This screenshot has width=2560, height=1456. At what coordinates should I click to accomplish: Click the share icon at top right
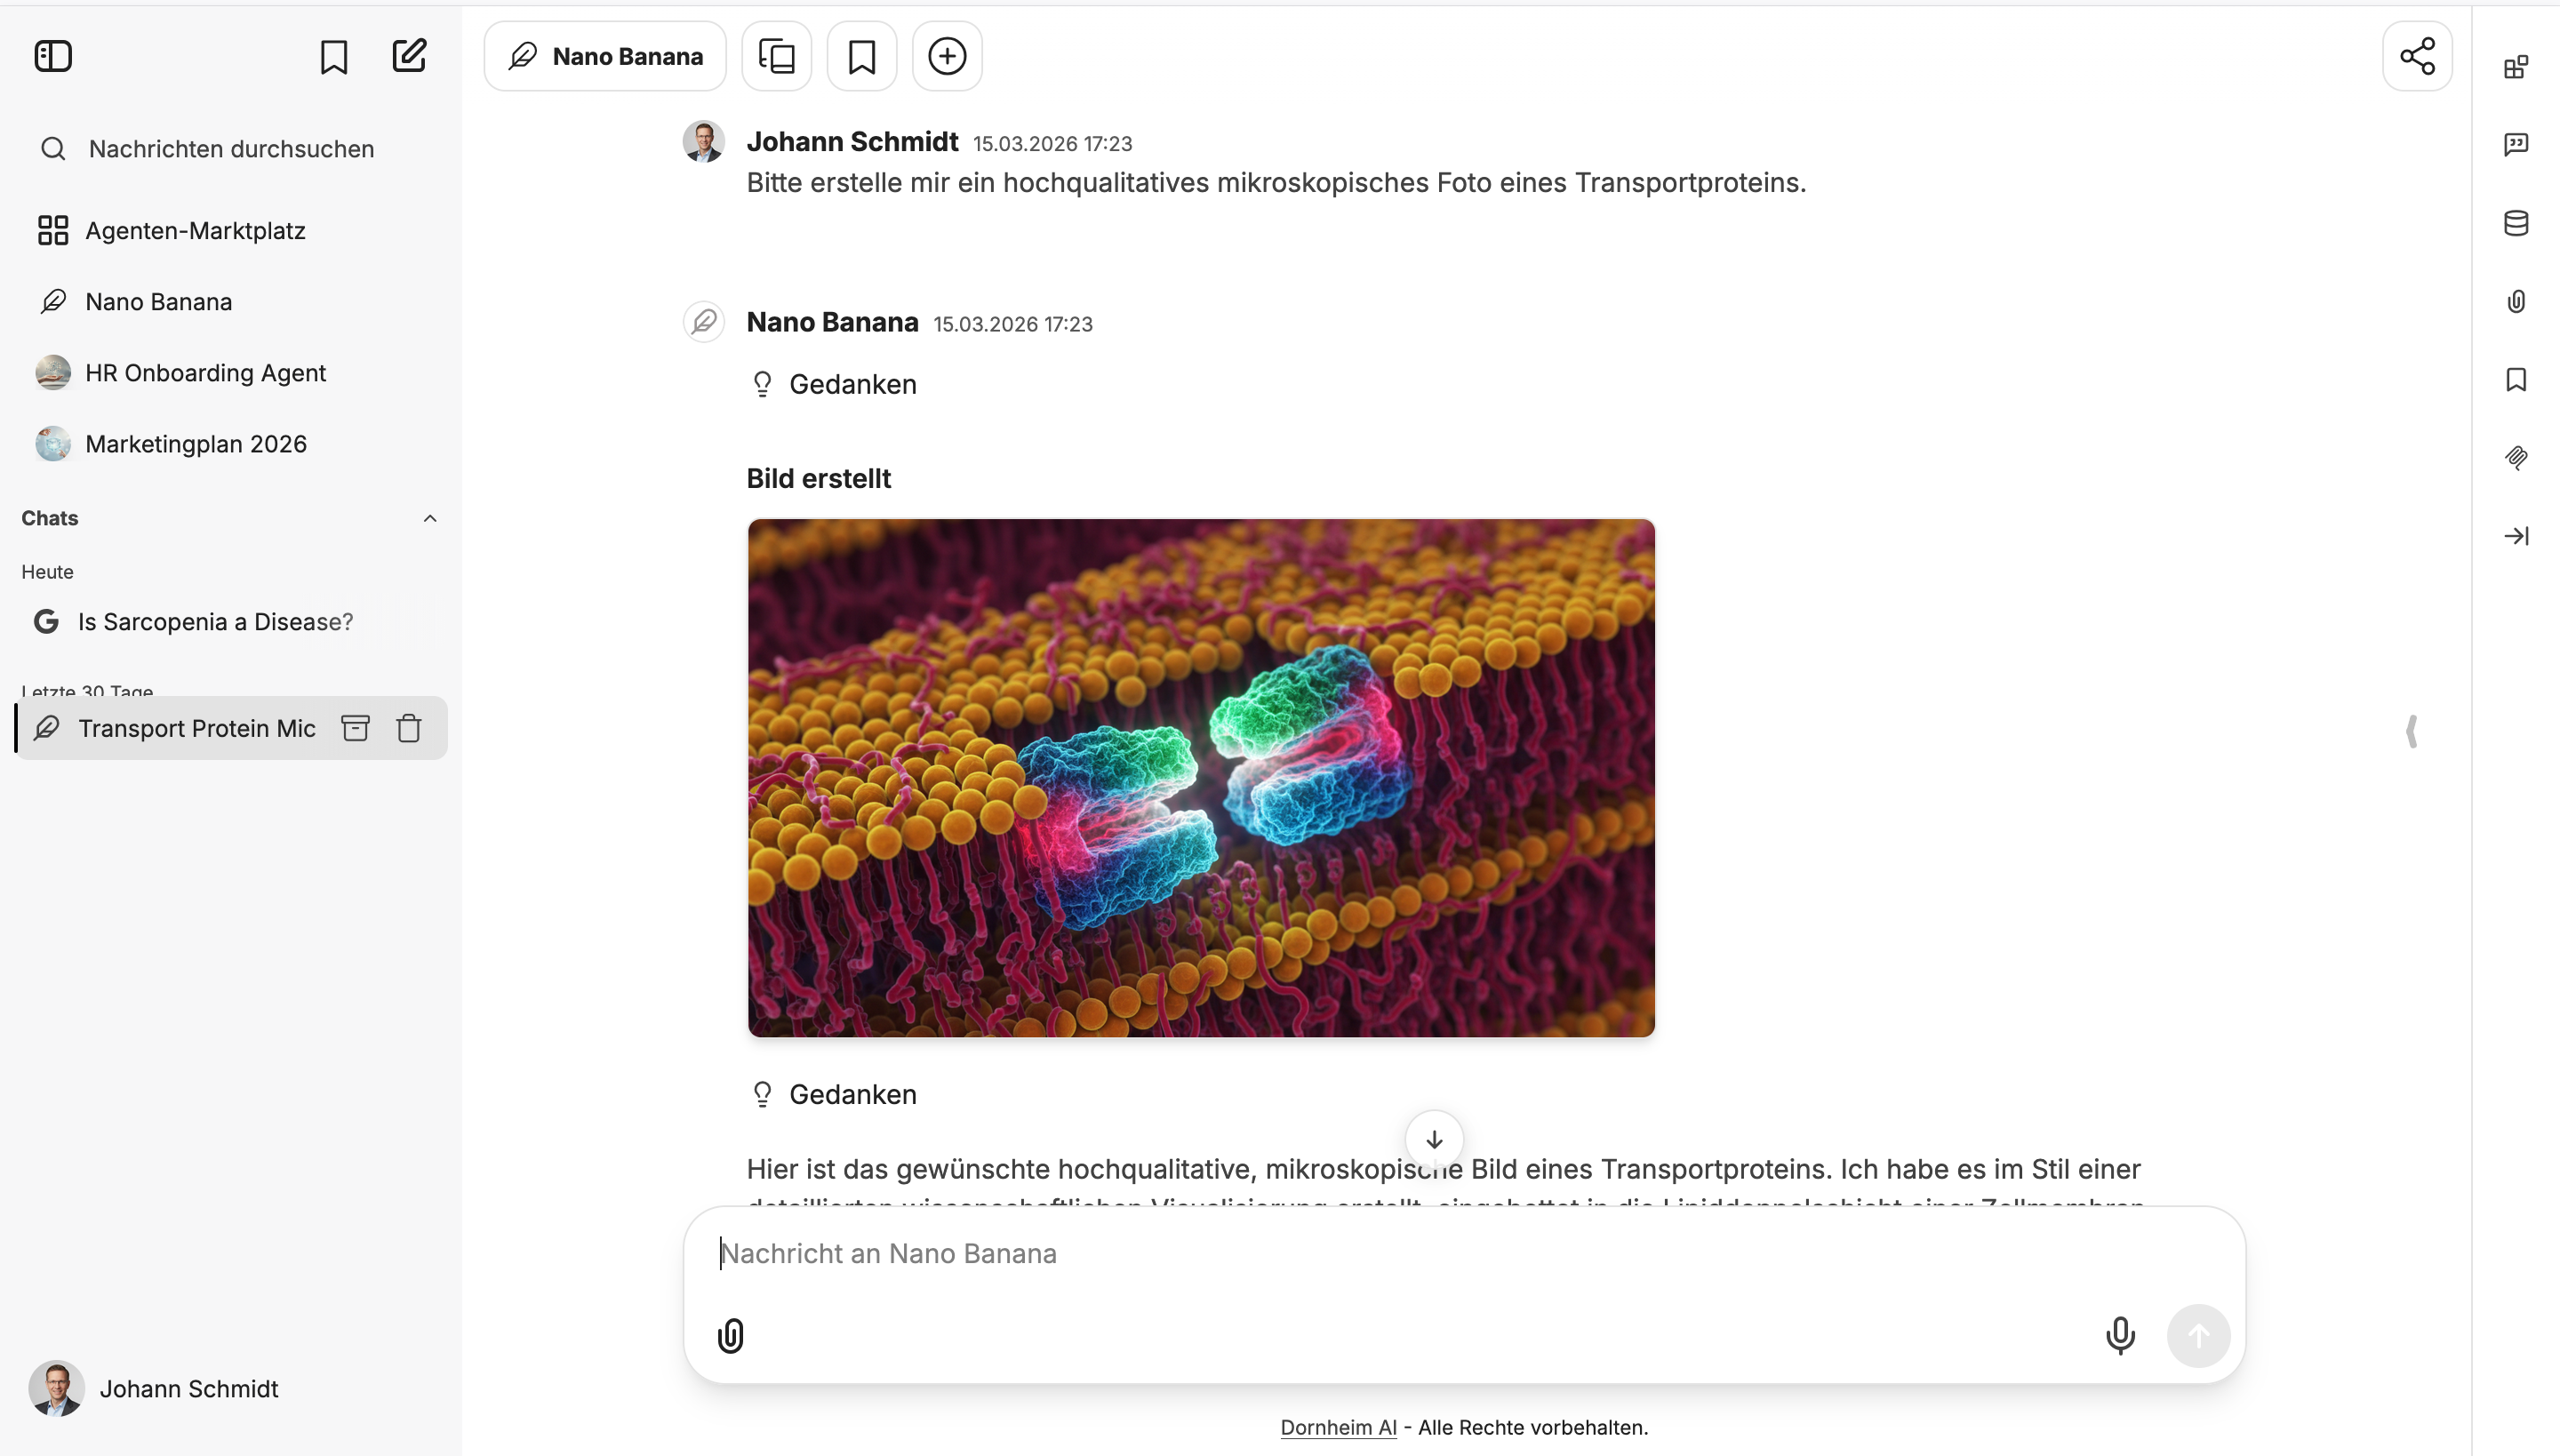click(x=2417, y=55)
